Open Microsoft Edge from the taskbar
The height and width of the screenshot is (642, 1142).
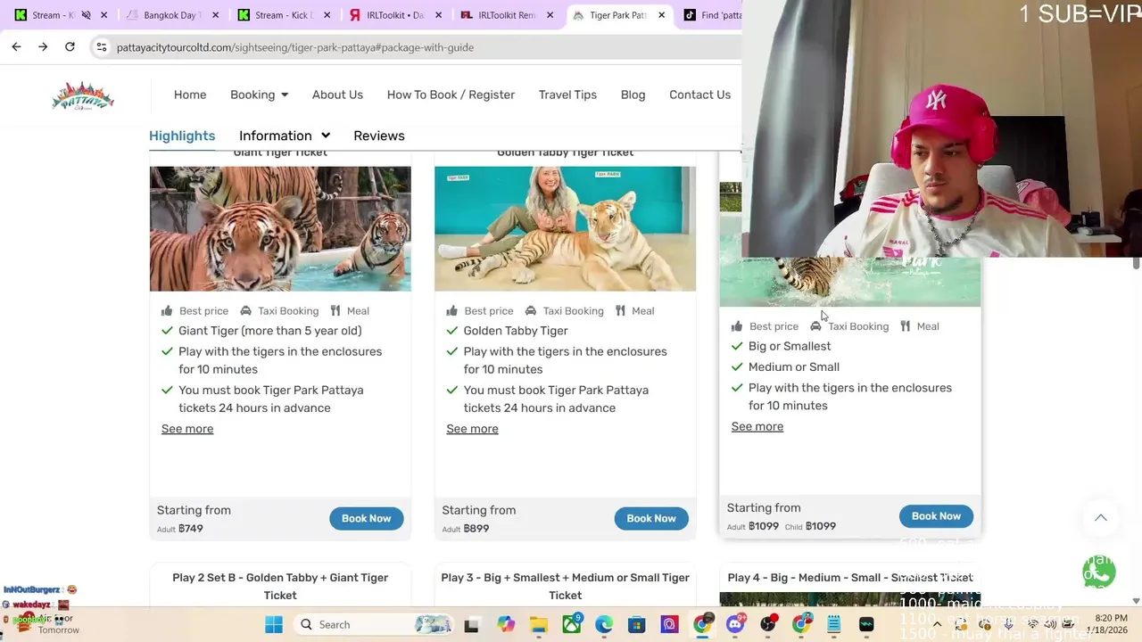(604, 624)
